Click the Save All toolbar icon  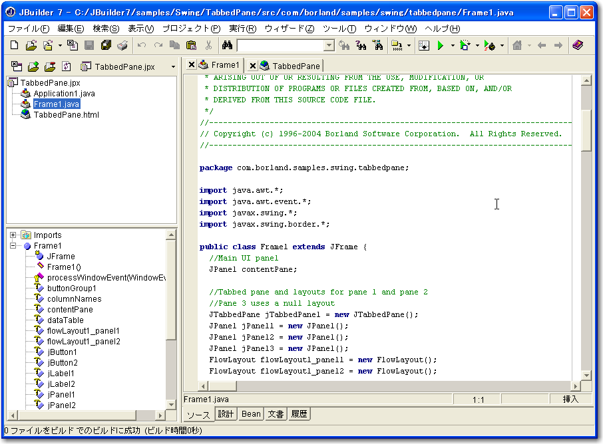pyautogui.click(x=106, y=45)
